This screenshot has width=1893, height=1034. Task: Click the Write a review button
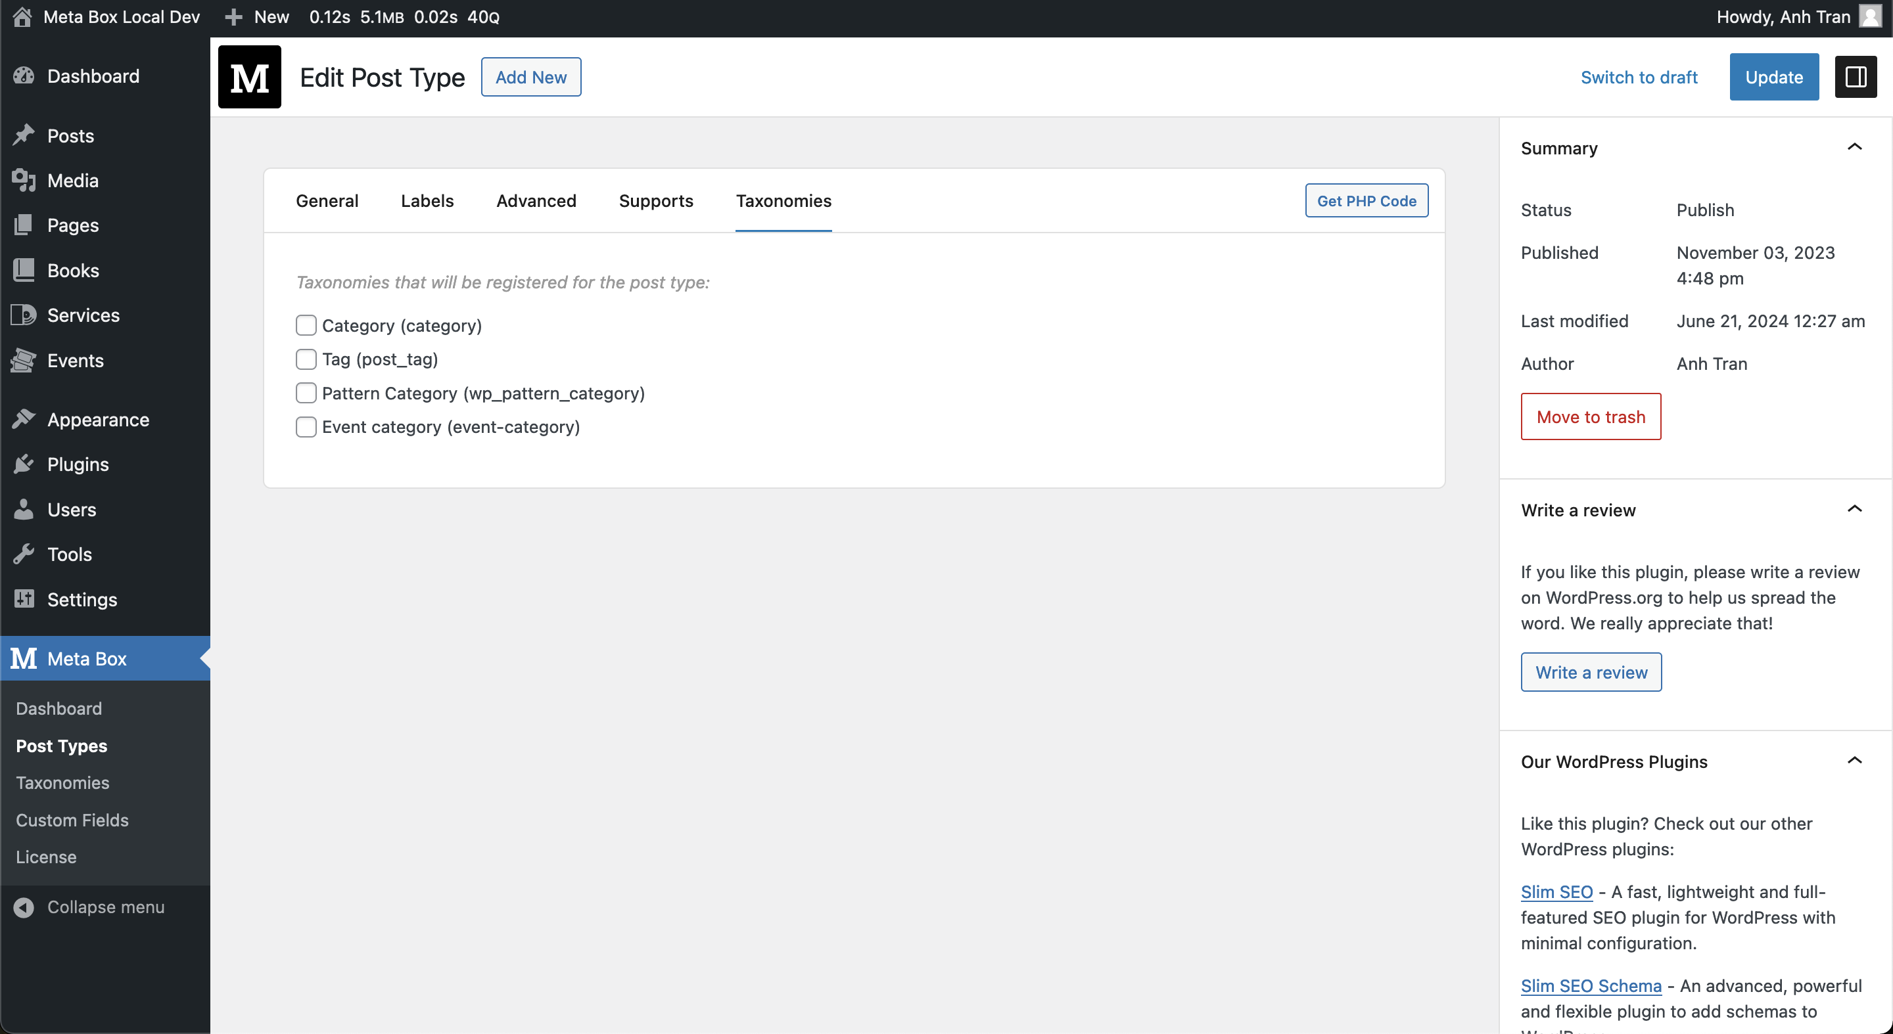click(1591, 671)
